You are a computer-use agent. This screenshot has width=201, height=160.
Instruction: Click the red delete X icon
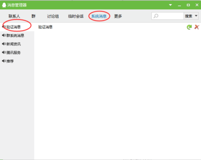[x=197, y=27]
